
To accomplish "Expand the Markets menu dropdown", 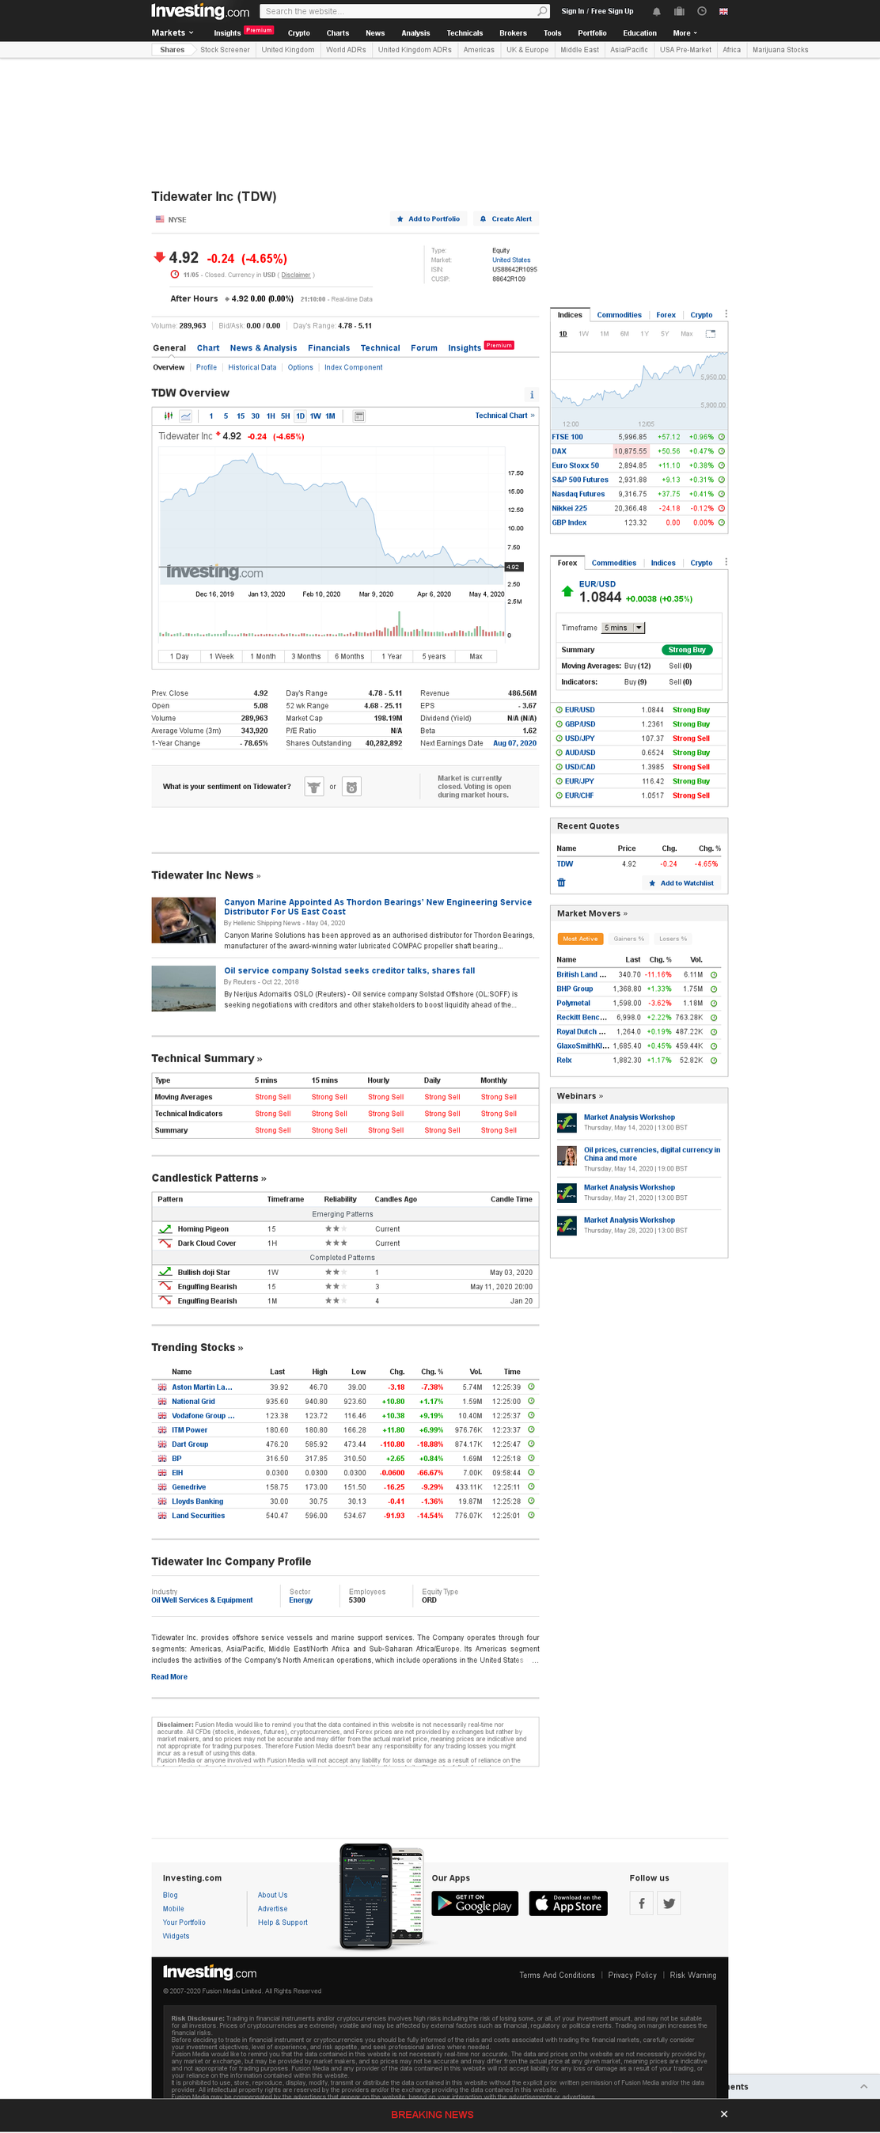I will tap(173, 33).
